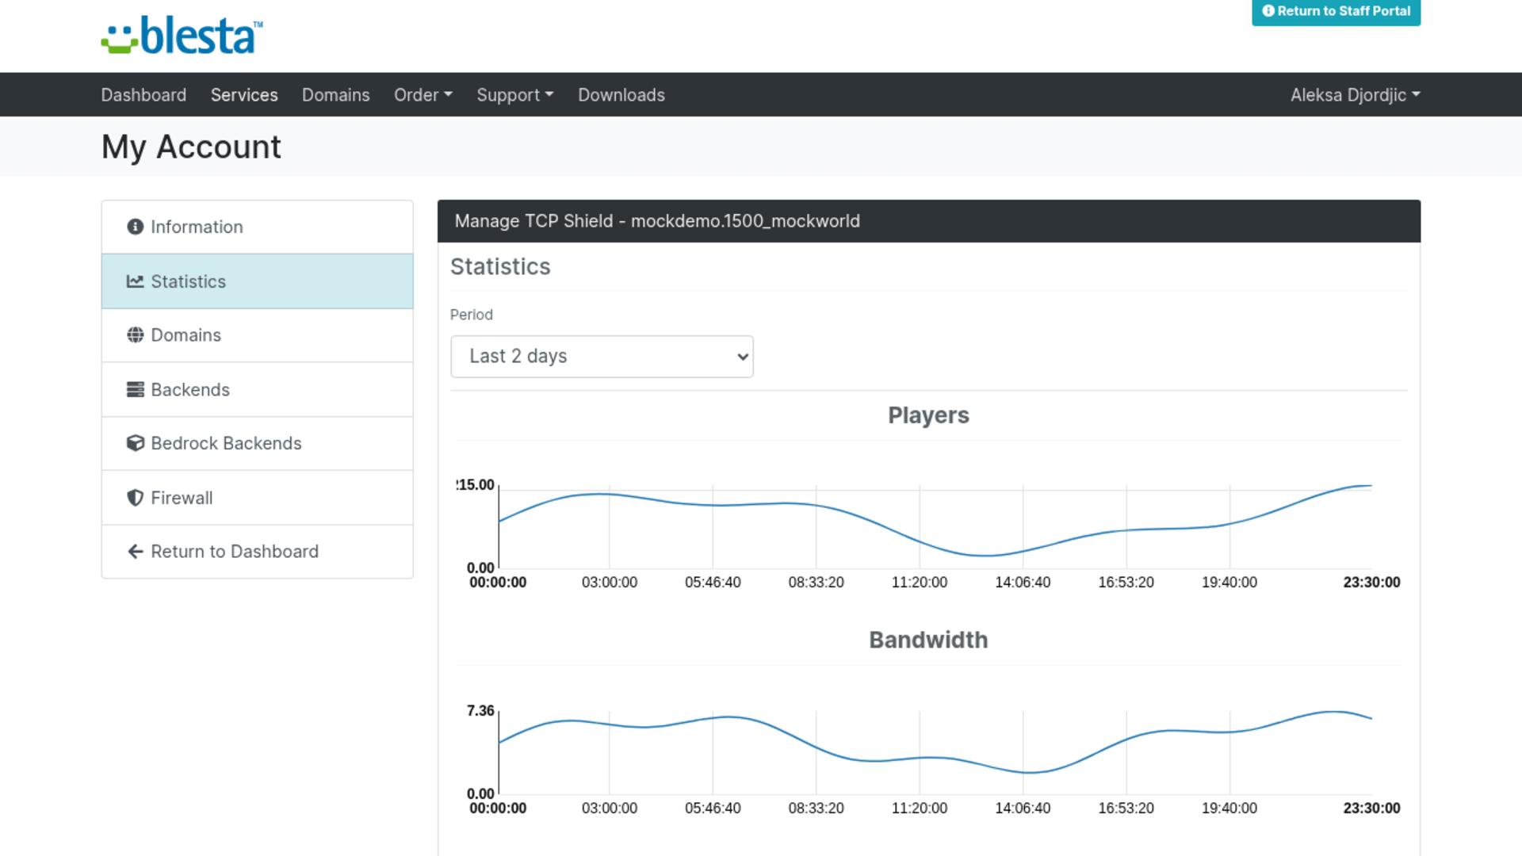
Task: Click the 7.36 value on Bandwidth axis
Action: pos(480,711)
